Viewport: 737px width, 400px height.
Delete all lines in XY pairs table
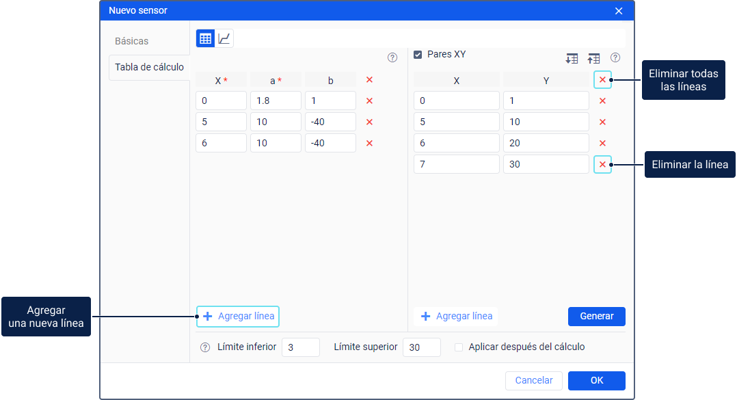pyautogui.click(x=602, y=80)
